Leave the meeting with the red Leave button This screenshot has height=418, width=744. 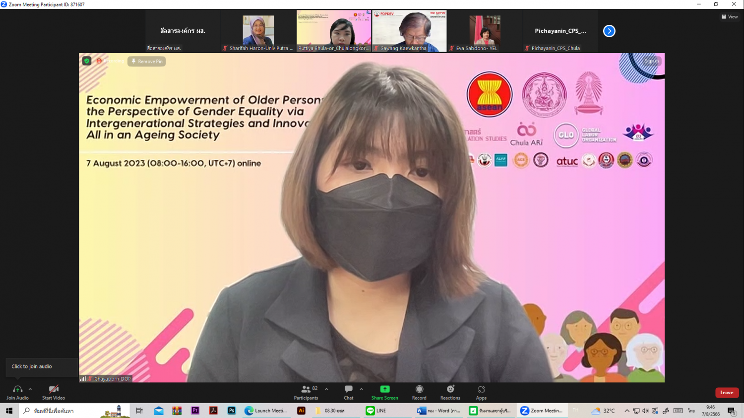point(727,393)
